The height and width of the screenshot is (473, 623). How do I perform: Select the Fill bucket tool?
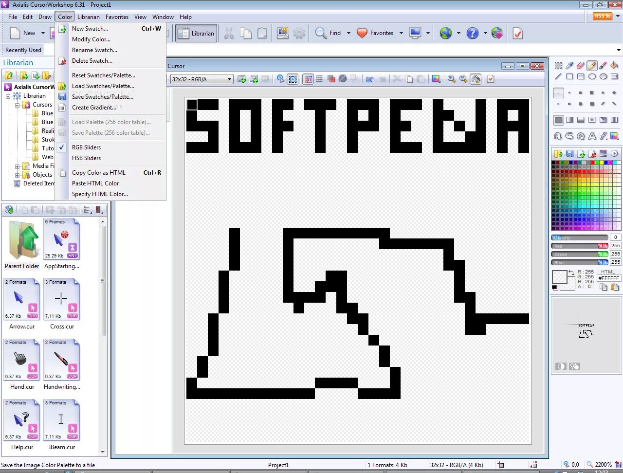tap(614, 65)
